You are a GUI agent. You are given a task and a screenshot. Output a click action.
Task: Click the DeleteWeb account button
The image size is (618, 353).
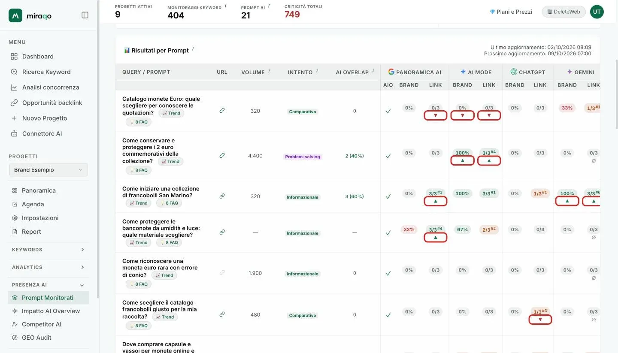click(563, 12)
